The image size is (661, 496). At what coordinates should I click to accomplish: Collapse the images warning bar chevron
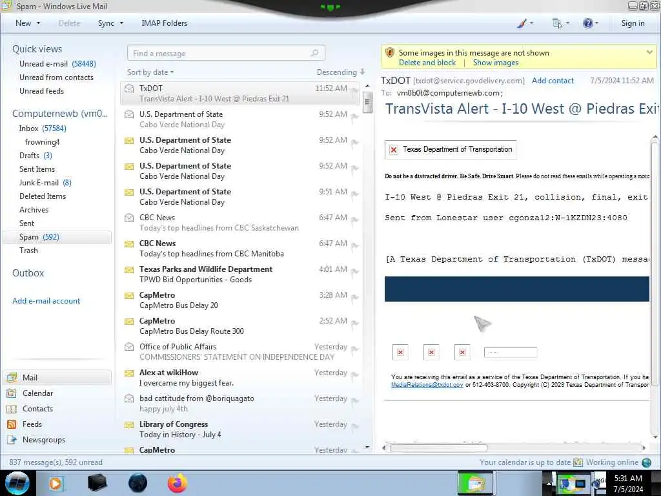pos(649,52)
